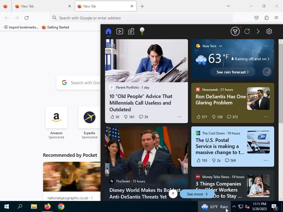Open more options on weather card
The height and width of the screenshot is (212, 283).
pos(266,46)
